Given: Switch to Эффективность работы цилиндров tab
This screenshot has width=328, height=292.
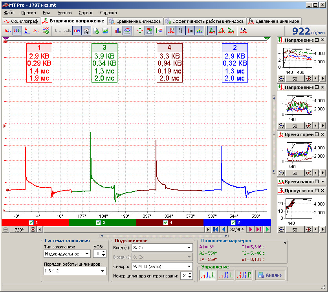Looking at the screenshot, I should click(205, 21).
